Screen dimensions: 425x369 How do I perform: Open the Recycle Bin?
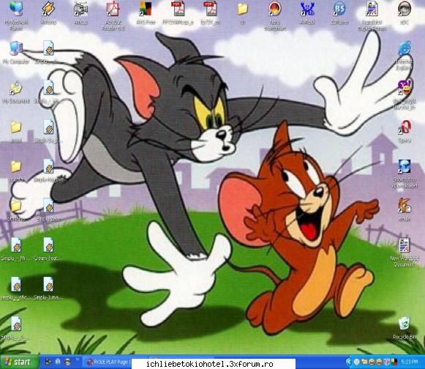tap(405, 324)
